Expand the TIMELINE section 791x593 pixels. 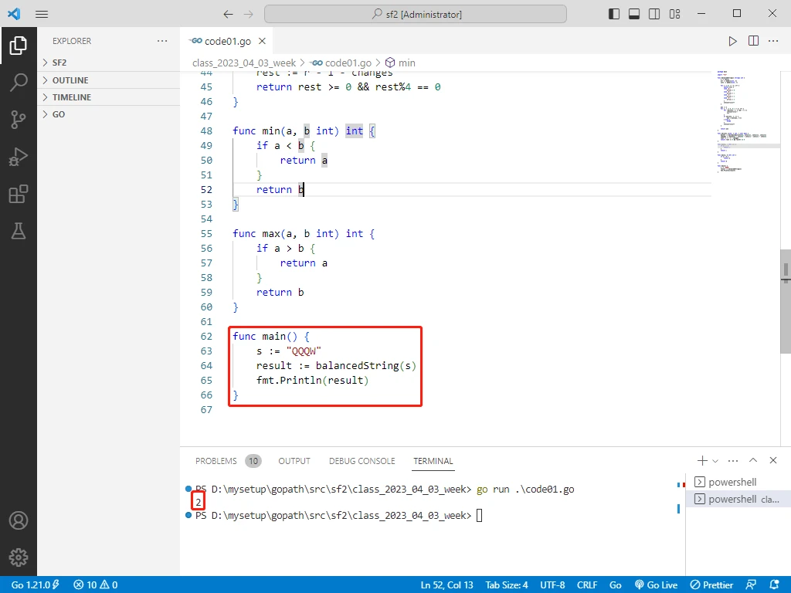108,97
